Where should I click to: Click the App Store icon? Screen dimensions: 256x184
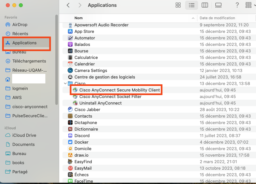pos(70,31)
